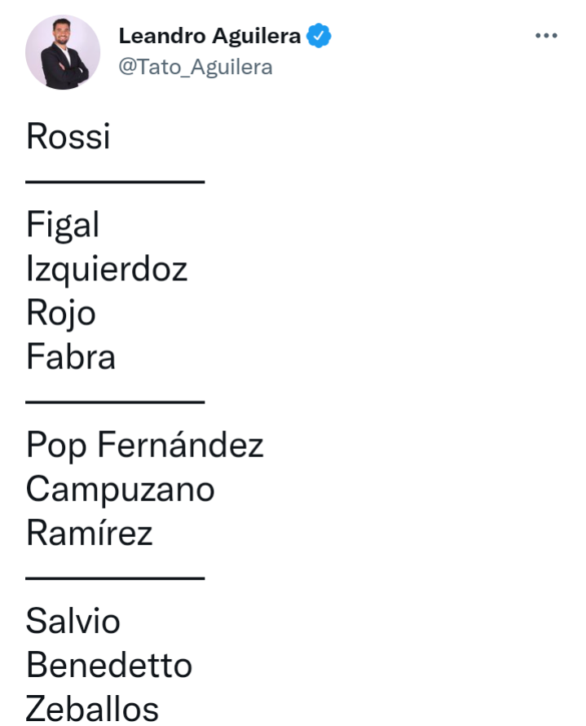Click the name Campuzano

click(x=121, y=490)
